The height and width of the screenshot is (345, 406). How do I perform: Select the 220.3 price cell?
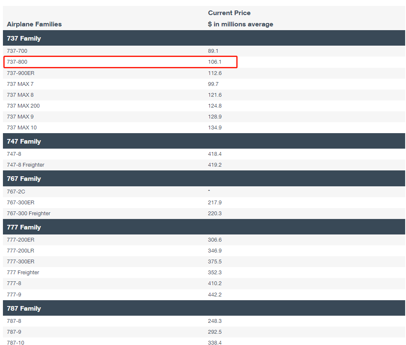(x=215, y=214)
